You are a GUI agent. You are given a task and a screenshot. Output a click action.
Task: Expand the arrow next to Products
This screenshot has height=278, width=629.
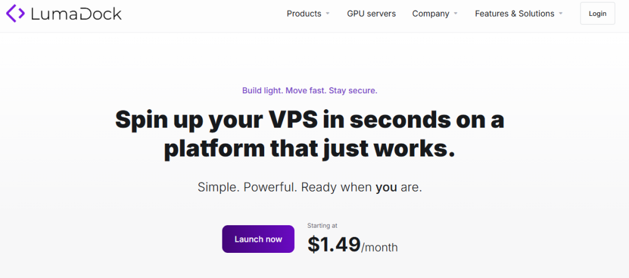click(x=327, y=14)
